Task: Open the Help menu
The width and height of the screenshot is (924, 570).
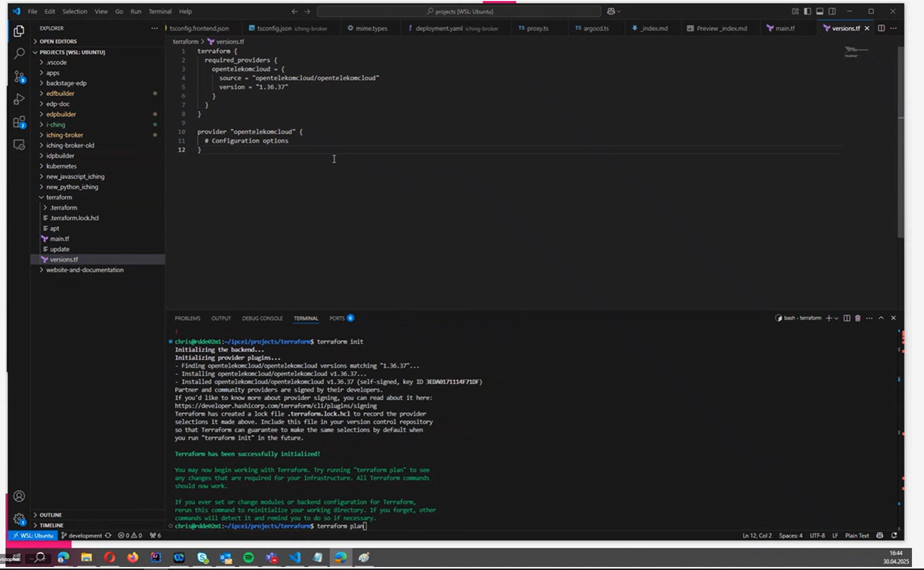Action: click(185, 11)
